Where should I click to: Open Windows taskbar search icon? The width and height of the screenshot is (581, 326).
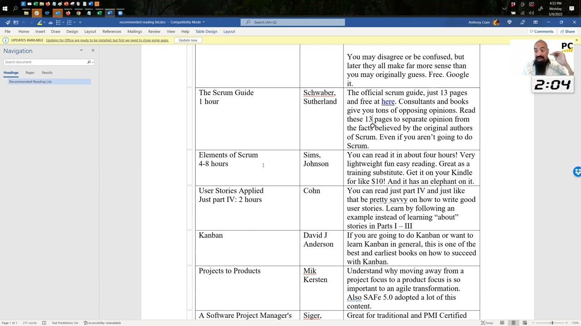(x=15, y=9)
